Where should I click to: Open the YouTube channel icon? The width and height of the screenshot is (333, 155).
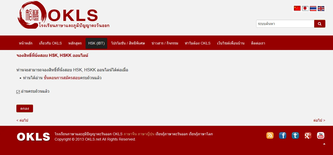(321, 136)
